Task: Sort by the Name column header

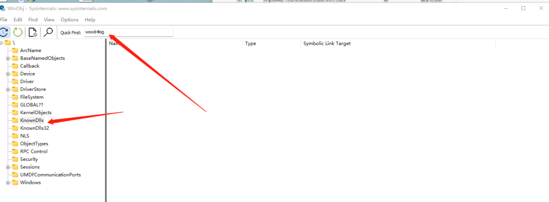Action: coord(174,44)
